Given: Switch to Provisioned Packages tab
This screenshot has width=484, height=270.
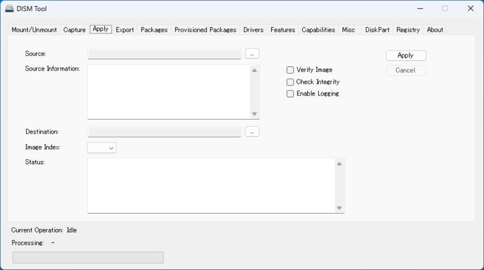Looking at the screenshot, I should 205,30.
